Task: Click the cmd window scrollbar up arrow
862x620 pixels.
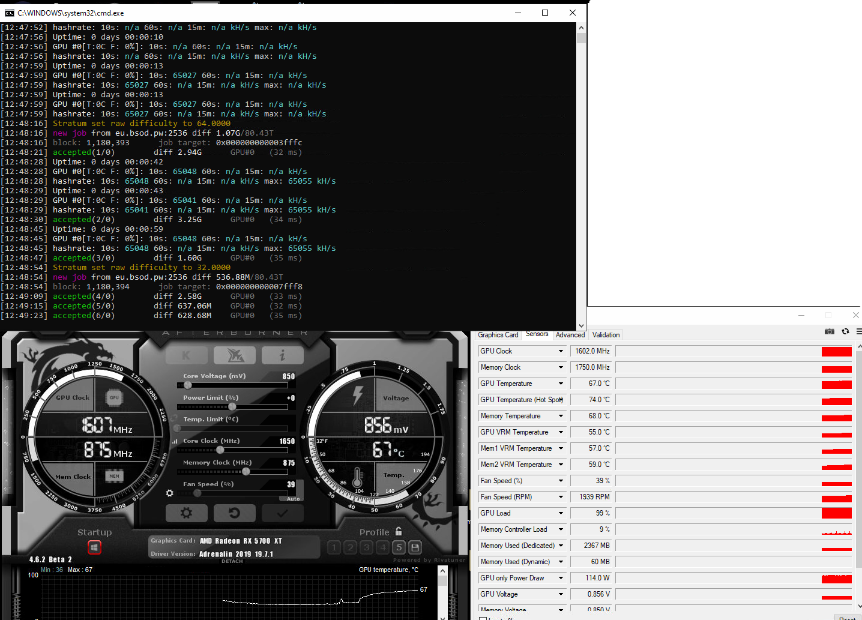Action: click(x=581, y=28)
